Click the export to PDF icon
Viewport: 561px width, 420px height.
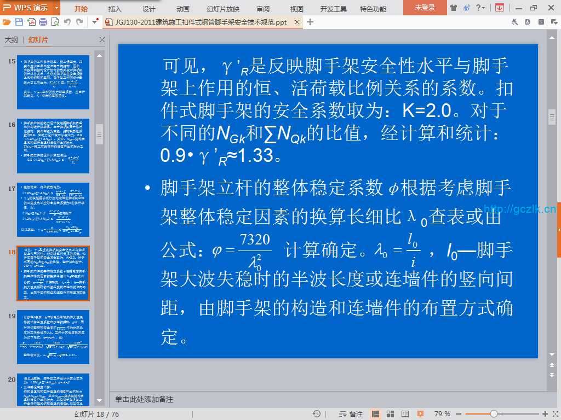31,22
